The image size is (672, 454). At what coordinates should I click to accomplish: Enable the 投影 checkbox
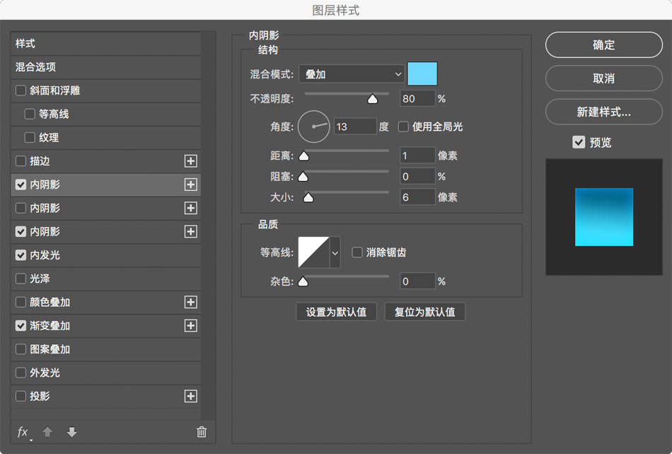(21, 396)
